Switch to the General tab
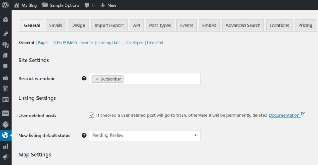Image resolution: width=318 pixels, height=165 pixels. point(32,25)
